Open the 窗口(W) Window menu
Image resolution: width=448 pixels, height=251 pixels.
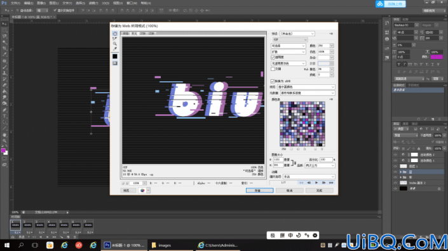point(132,3)
